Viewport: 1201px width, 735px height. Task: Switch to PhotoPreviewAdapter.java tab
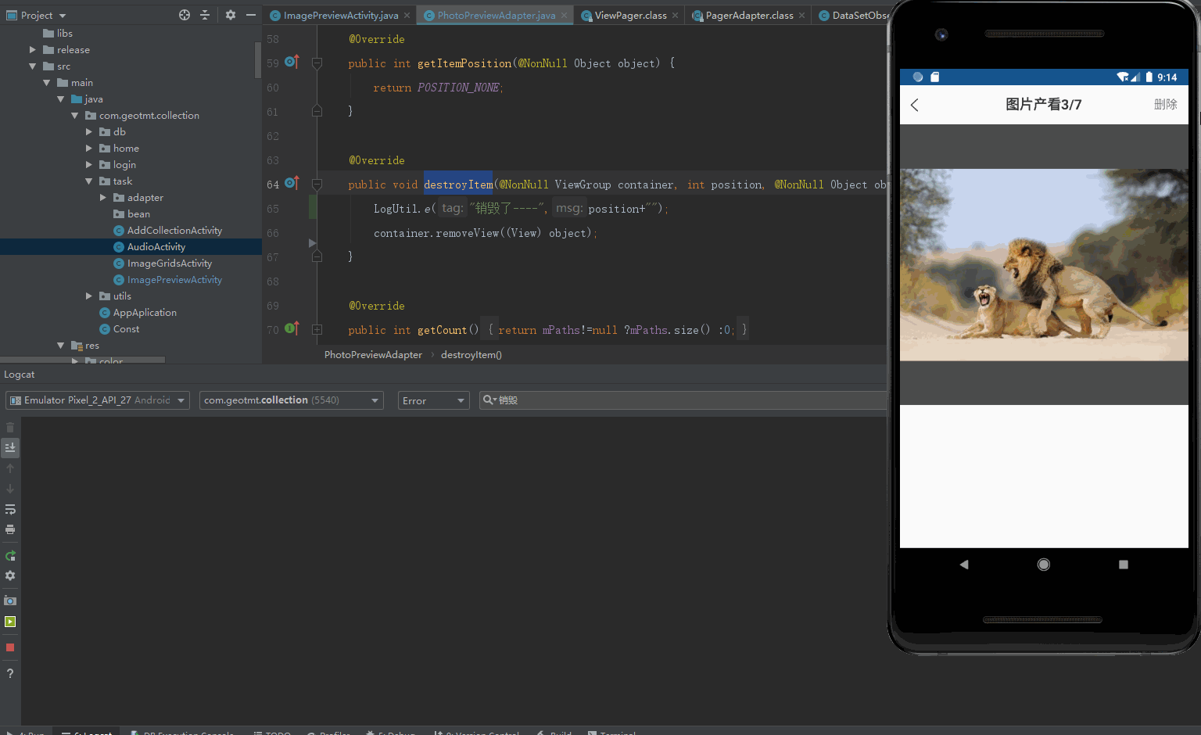pyautogui.click(x=496, y=15)
